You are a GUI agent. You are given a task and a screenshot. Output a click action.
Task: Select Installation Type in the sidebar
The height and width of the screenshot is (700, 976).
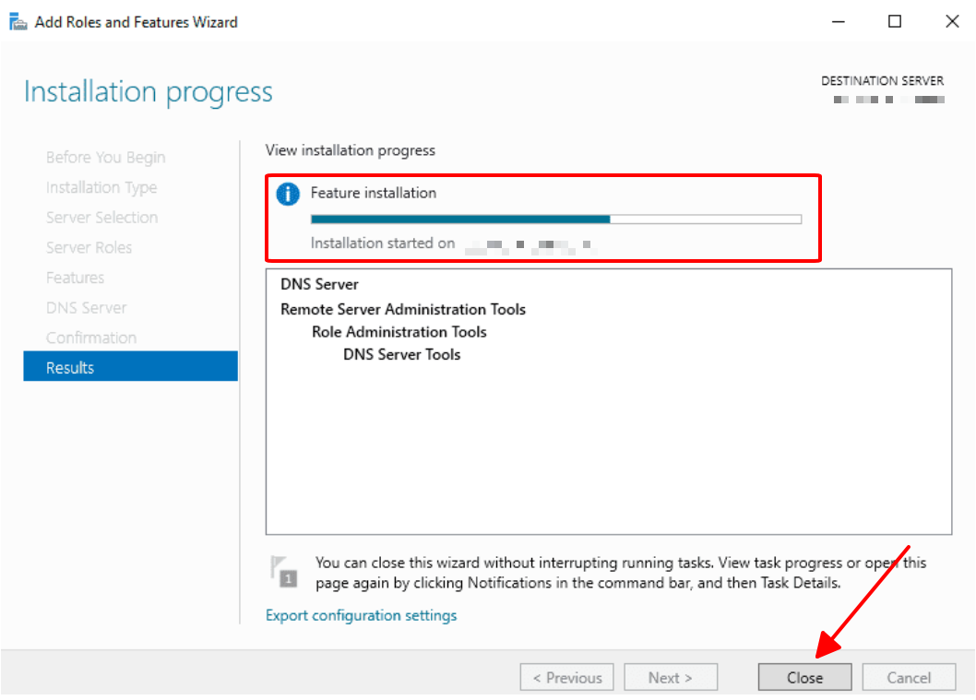pos(101,187)
